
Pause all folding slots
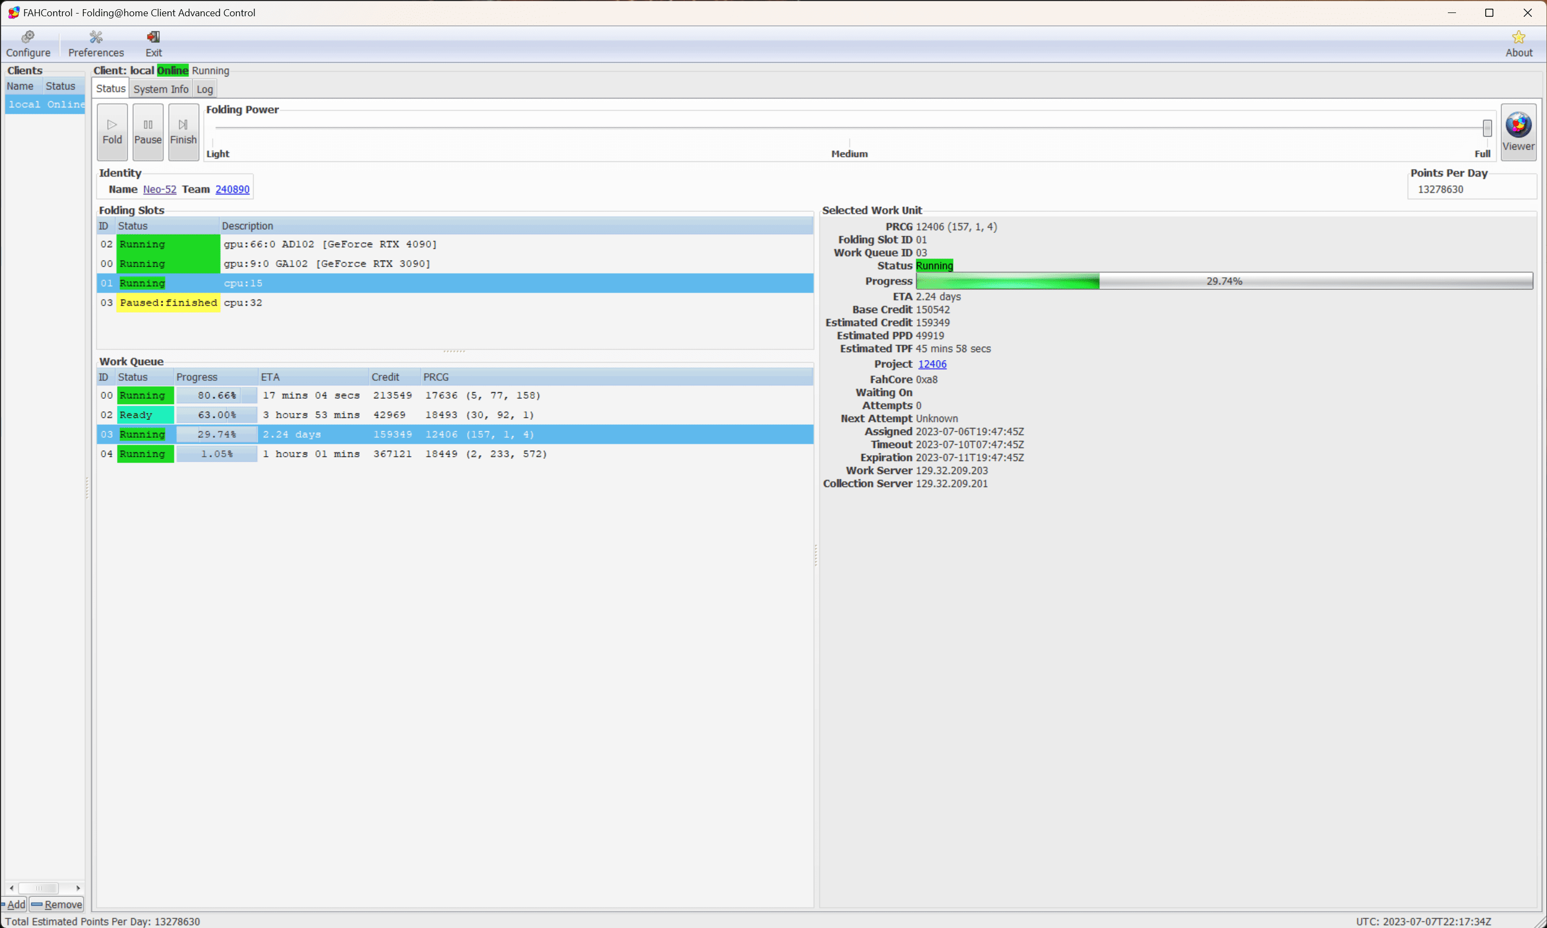point(148,132)
